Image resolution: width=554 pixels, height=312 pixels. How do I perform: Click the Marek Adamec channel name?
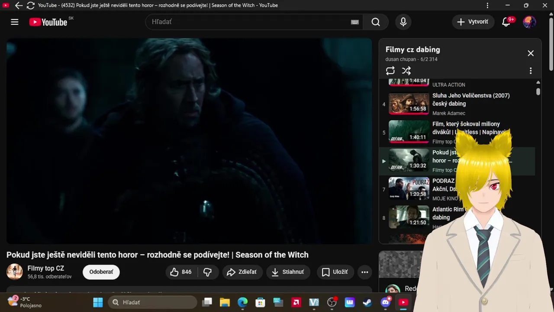[449, 113]
